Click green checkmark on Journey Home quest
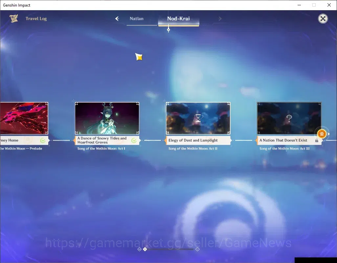Image resolution: width=337 pixels, height=263 pixels. [x=43, y=140]
